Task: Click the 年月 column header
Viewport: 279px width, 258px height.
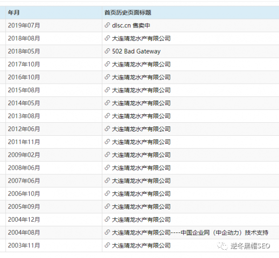Action: point(54,13)
